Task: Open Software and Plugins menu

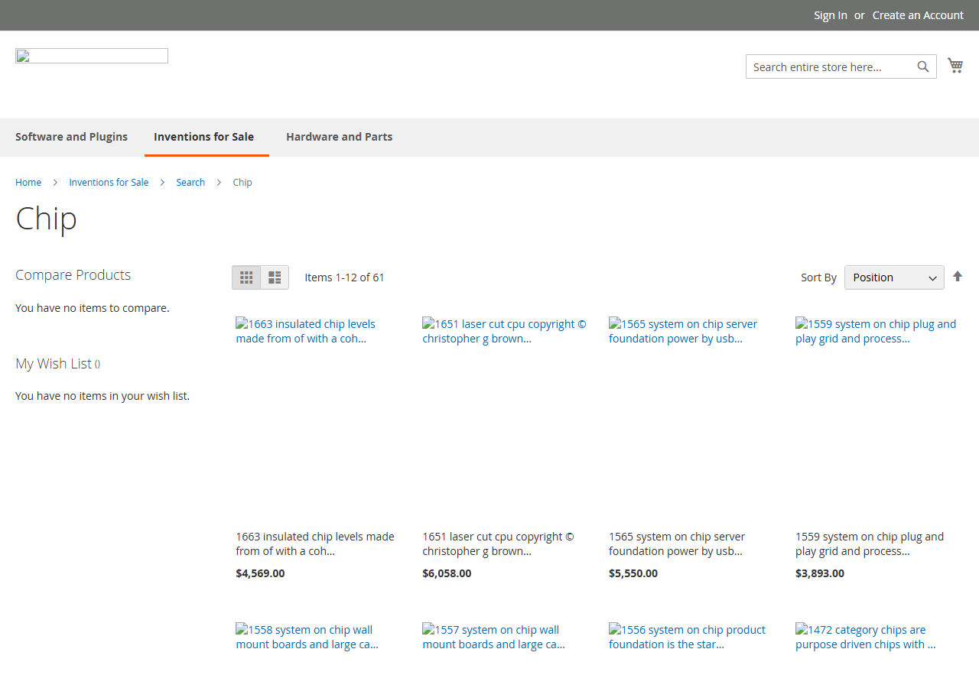Action: [x=71, y=137]
